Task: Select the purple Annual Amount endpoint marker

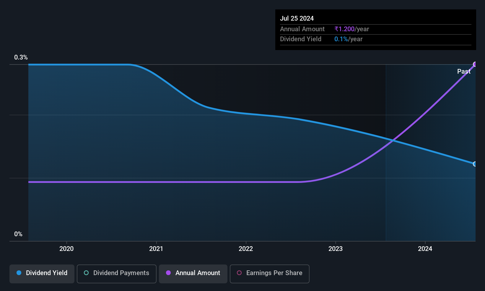Action: click(x=475, y=64)
